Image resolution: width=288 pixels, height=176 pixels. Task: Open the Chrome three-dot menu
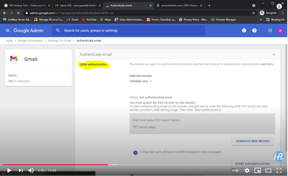coord(283,13)
